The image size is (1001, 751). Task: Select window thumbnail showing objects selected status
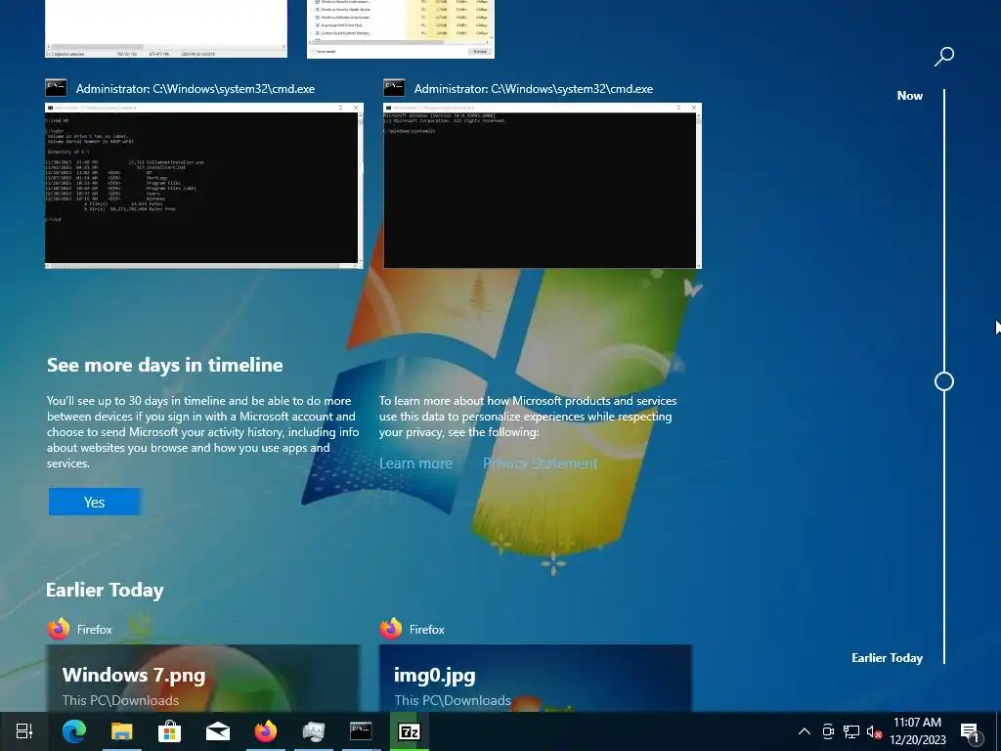[166, 28]
